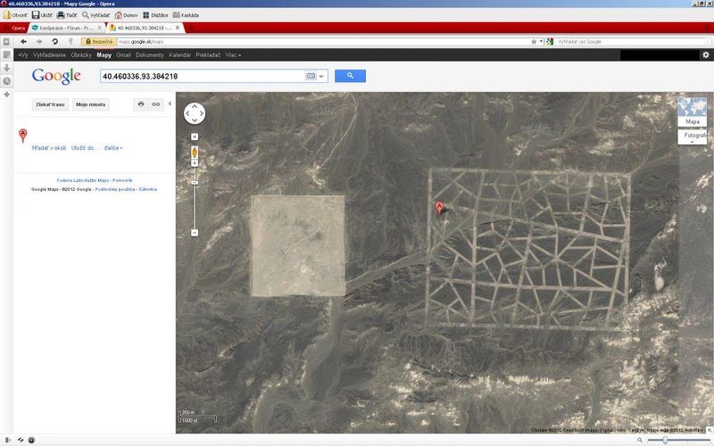The image size is (714, 446).
Task: Click the orange Pegman Street View icon
Action: (x=194, y=153)
